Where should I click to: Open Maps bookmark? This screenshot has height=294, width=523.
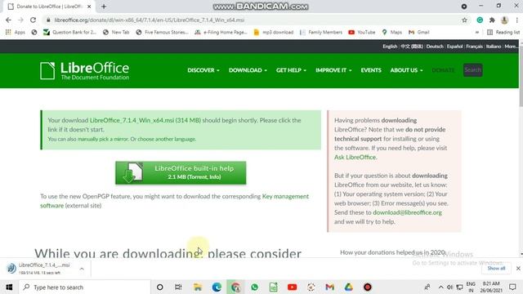(x=392, y=33)
